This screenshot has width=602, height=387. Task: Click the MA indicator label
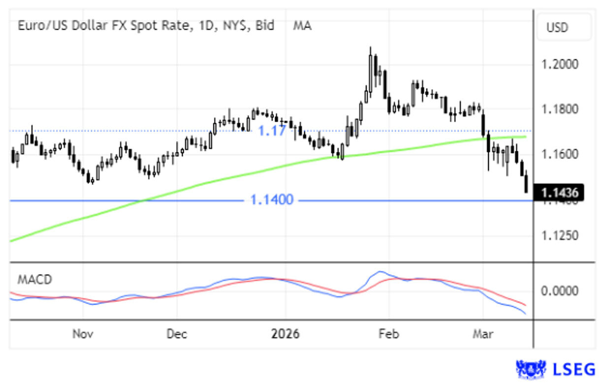302,25
